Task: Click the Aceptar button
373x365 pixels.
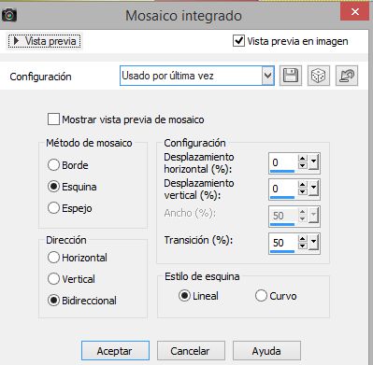Action: pyautogui.click(x=115, y=351)
